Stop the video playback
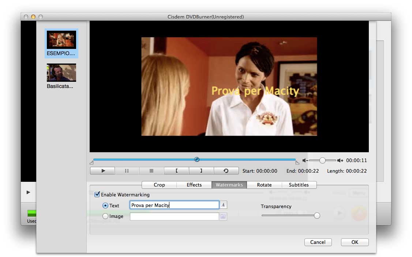Viewport: 412px width, 257px height. click(x=151, y=171)
